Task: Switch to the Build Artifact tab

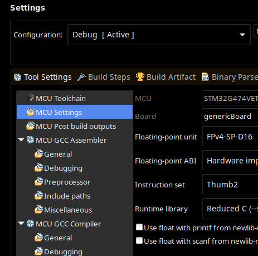Action: click(x=166, y=77)
